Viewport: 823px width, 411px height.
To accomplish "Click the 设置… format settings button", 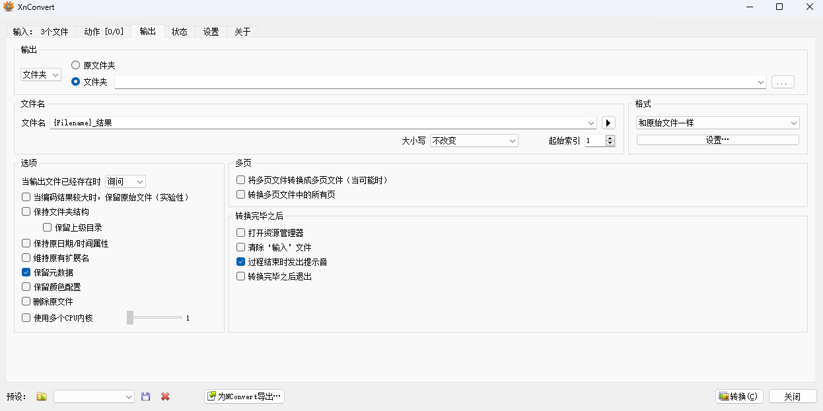I will click(x=717, y=139).
